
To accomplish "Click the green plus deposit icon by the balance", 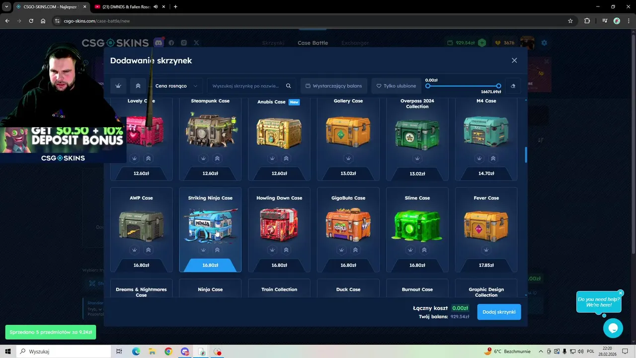I will pos(482,43).
